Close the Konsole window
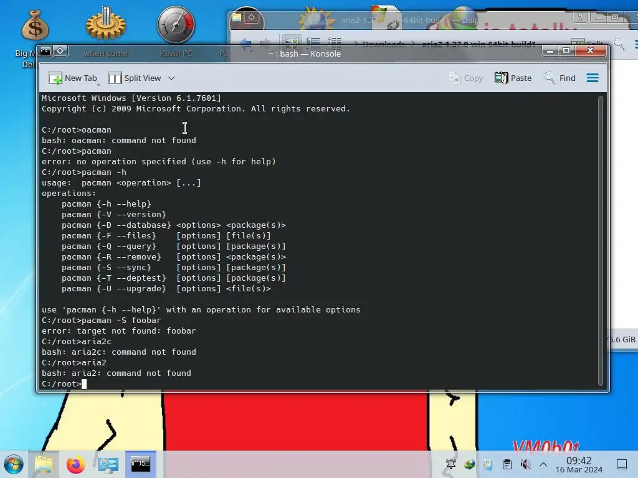This screenshot has width=638, height=478. pos(591,51)
